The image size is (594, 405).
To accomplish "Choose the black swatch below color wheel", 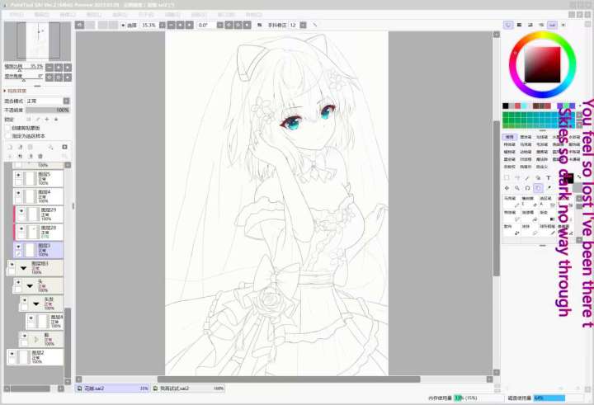I will (x=506, y=106).
